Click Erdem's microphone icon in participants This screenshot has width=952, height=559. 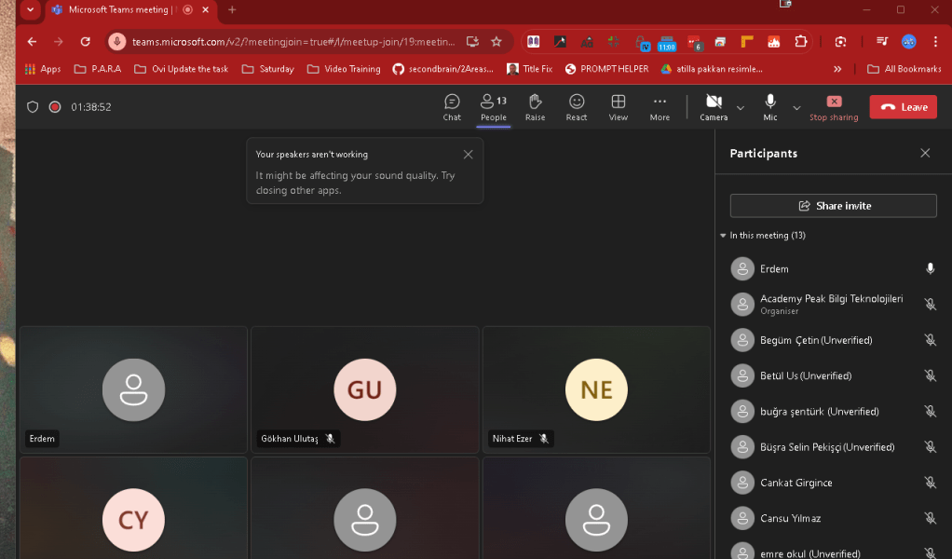(930, 268)
